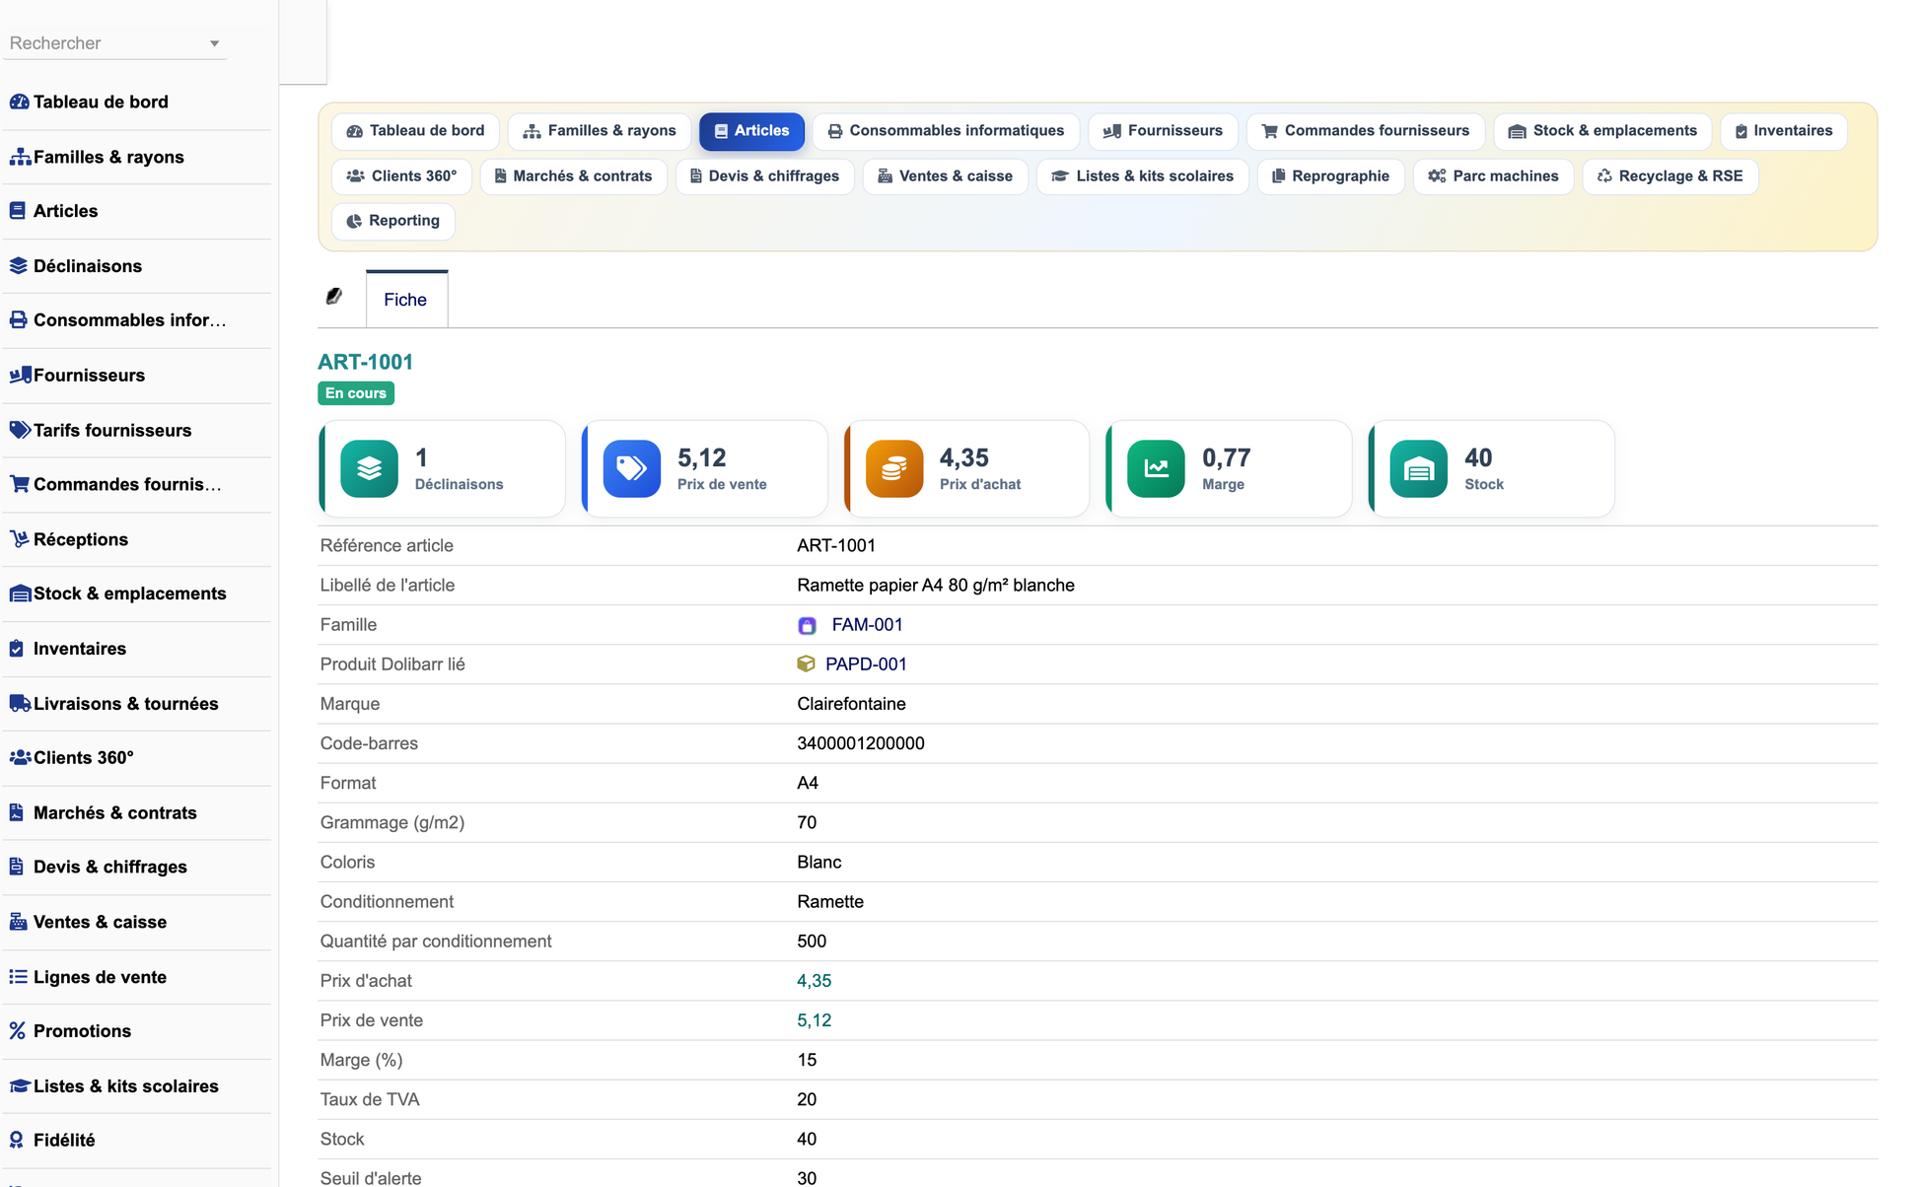1919x1187 pixels.
Task: Open Promotions sidebar label
Action: click(82, 1031)
